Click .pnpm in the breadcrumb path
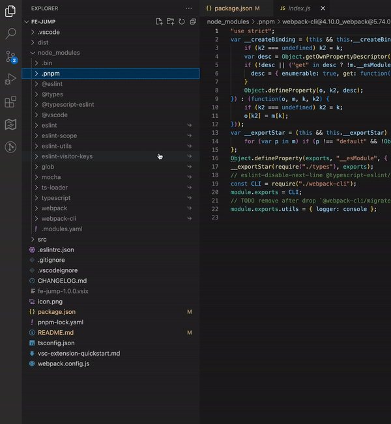 click(x=265, y=21)
